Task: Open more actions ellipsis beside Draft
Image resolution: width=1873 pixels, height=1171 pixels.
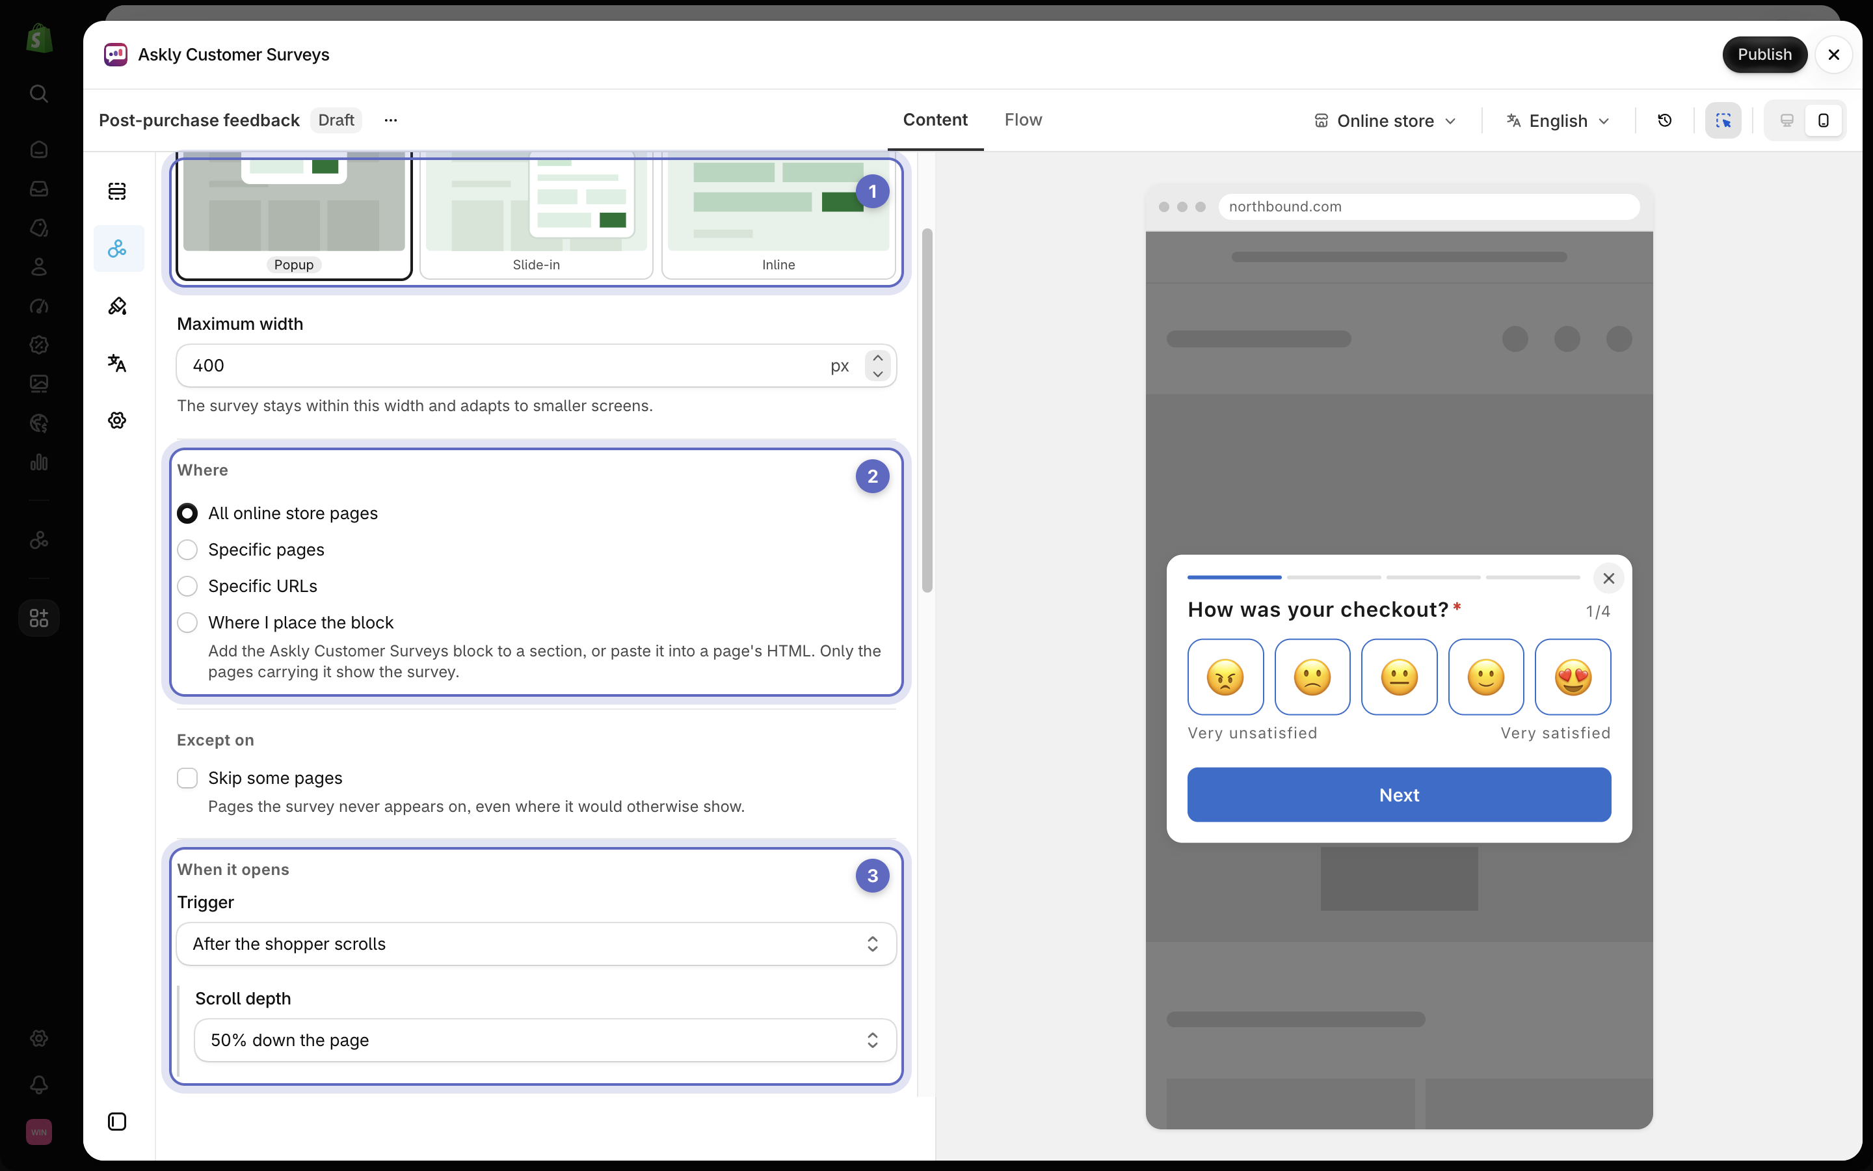Action: (391, 120)
